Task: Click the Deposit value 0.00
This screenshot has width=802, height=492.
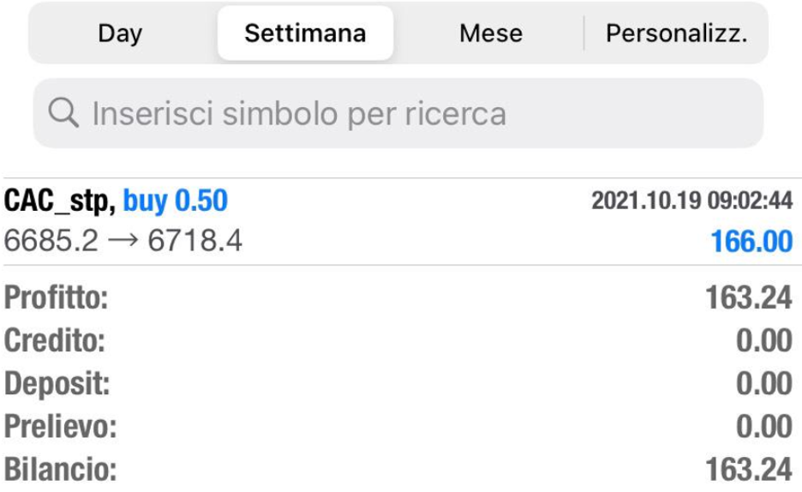Action: (x=764, y=384)
